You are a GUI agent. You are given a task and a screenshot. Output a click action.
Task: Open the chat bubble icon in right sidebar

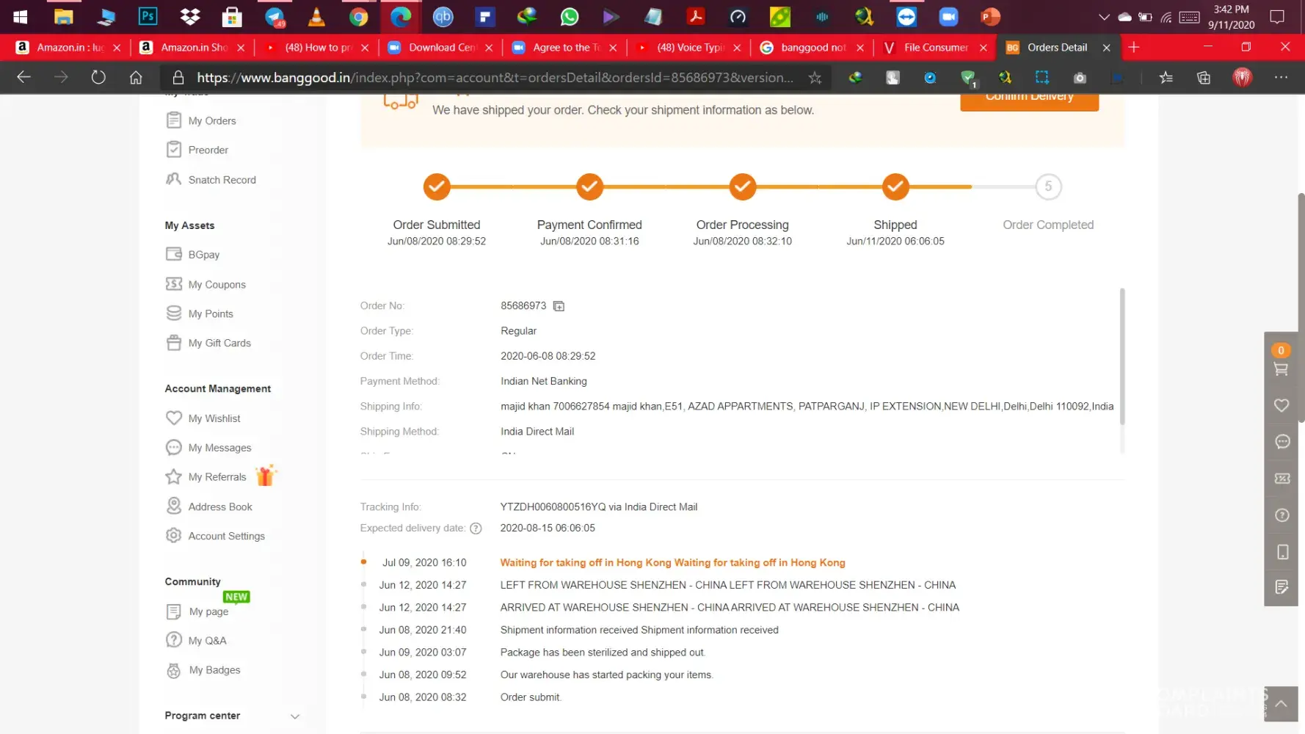point(1282,442)
